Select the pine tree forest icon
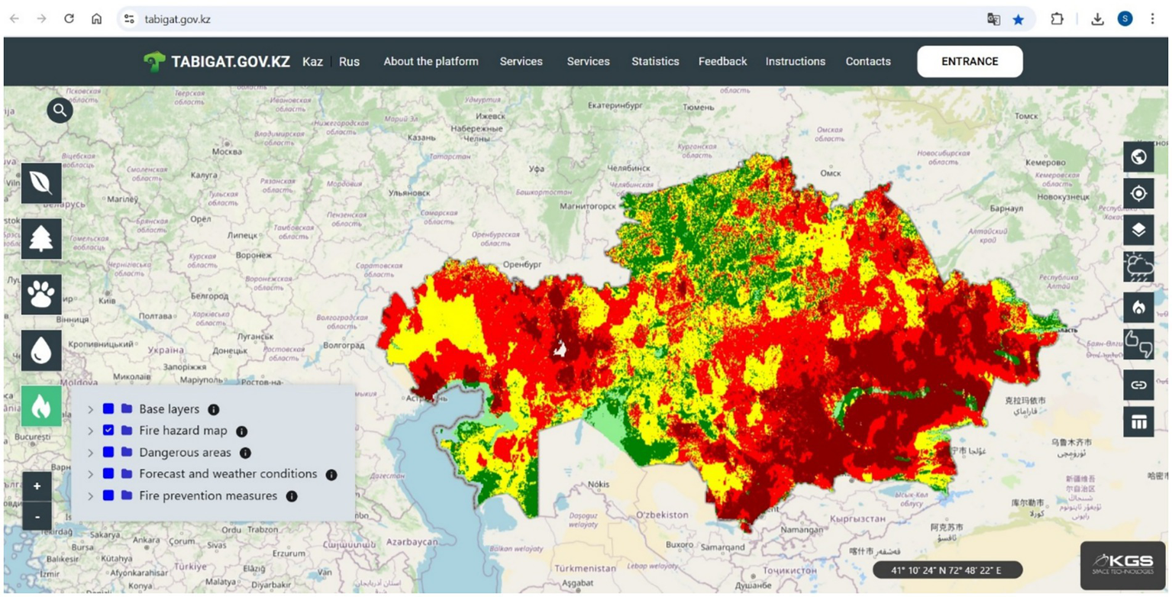1172x597 pixels. (x=41, y=239)
